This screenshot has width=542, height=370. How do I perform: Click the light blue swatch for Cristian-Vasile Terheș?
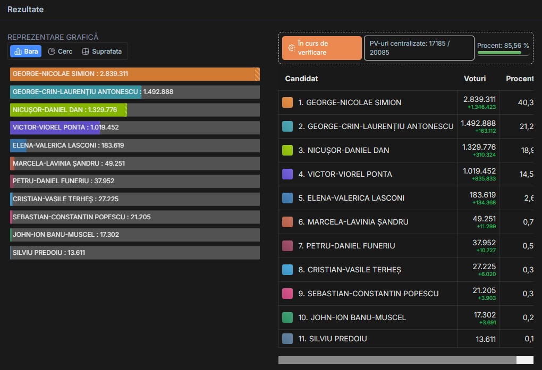coord(287,270)
